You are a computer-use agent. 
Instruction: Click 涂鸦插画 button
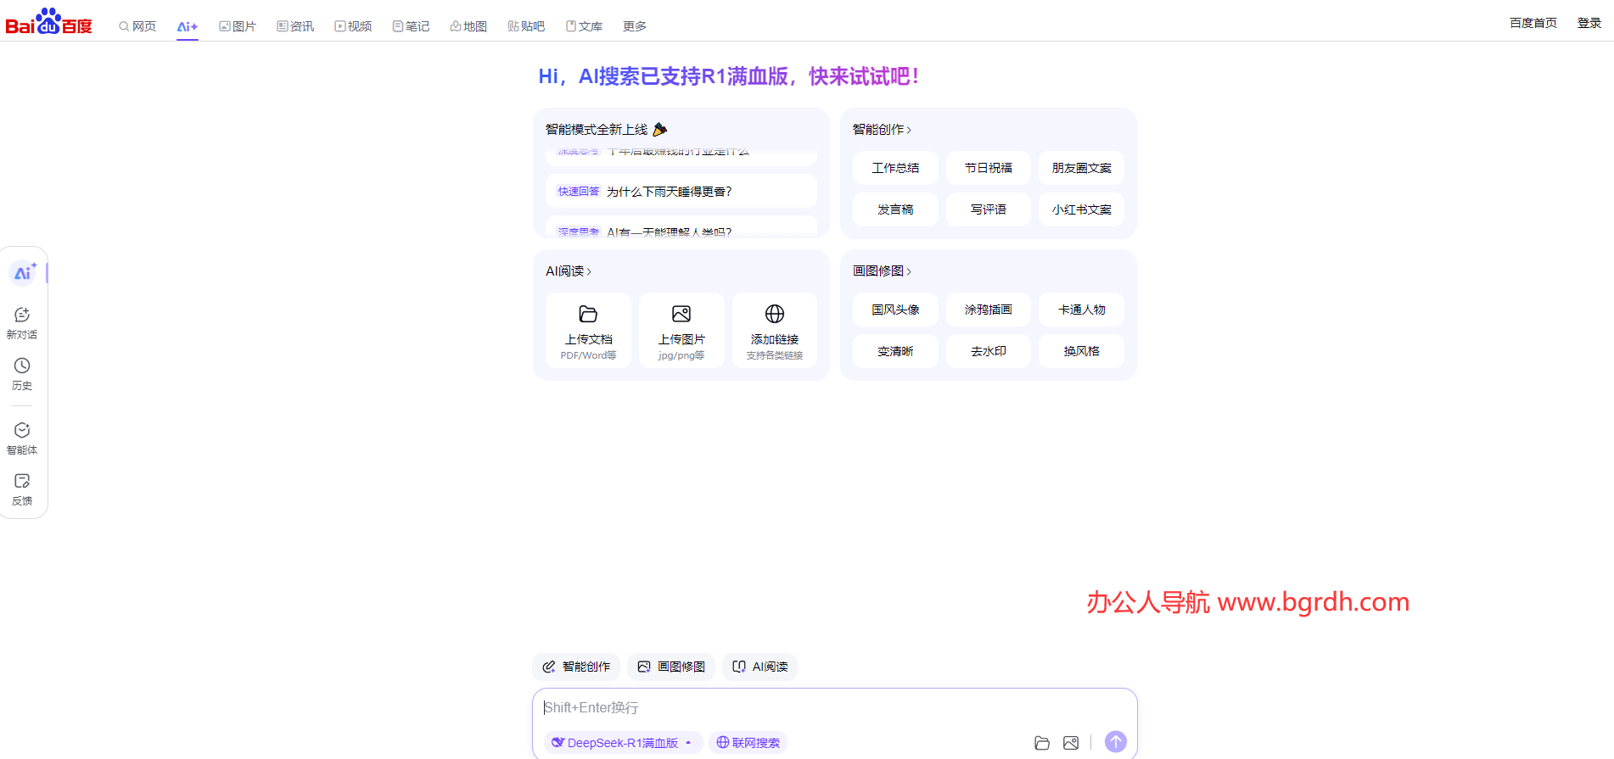tap(989, 310)
